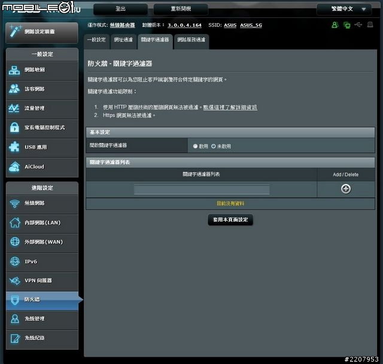Click the USB status icon at top right
Screen dimensions: 383x364
pyautogui.click(x=358, y=25)
